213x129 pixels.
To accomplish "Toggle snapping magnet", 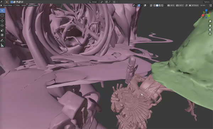I will point(106,2).
